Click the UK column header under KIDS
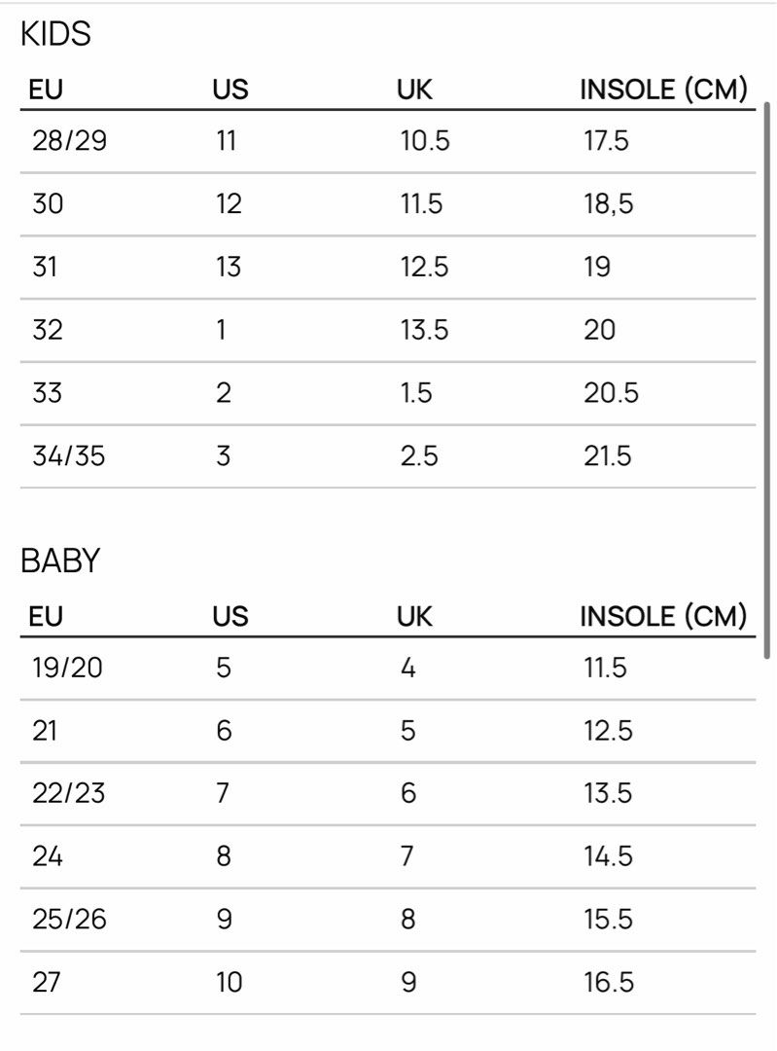Screen dimensions: 777x1051 [x=414, y=90]
